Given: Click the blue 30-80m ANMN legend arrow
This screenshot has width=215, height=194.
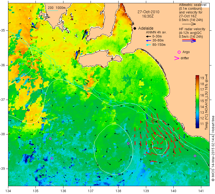Looking at the screenshot, I should tap(148, 41).
